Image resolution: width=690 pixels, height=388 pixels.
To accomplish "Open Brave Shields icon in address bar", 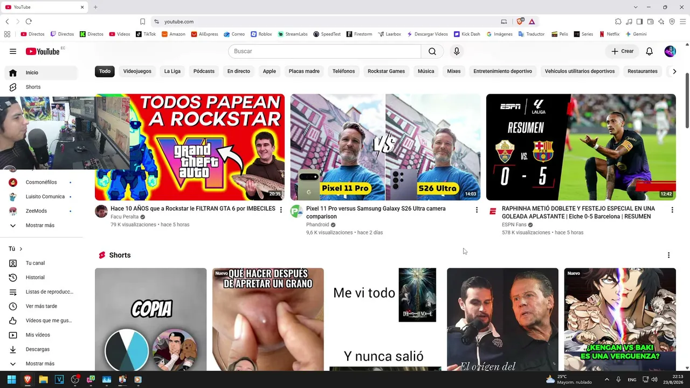I will tap(520, 22).
